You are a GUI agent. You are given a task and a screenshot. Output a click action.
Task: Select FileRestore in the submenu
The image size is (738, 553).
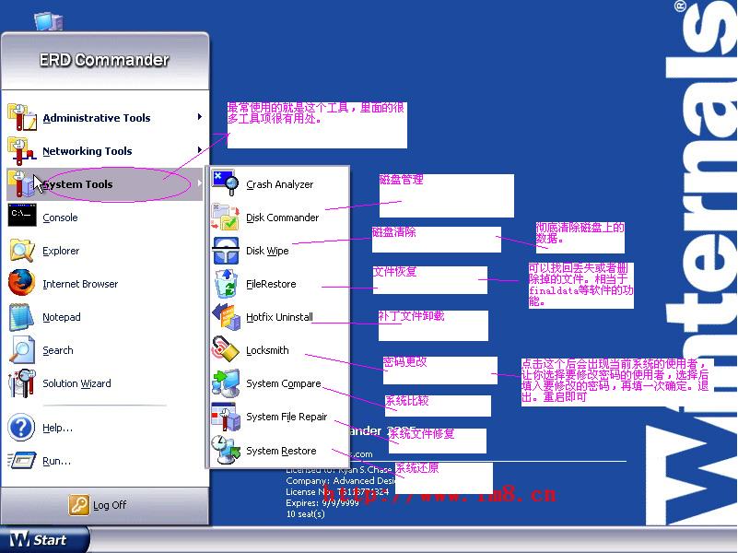(x=279, y=284)
